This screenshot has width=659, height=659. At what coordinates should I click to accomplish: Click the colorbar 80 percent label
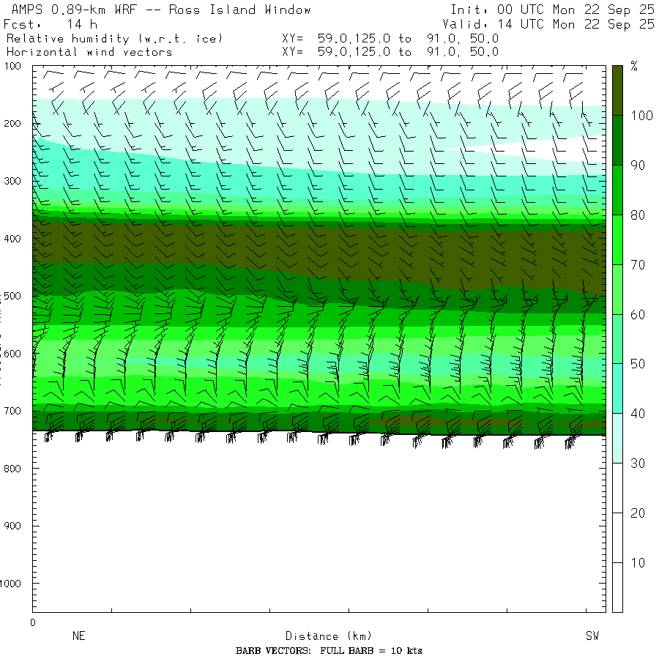638,215
